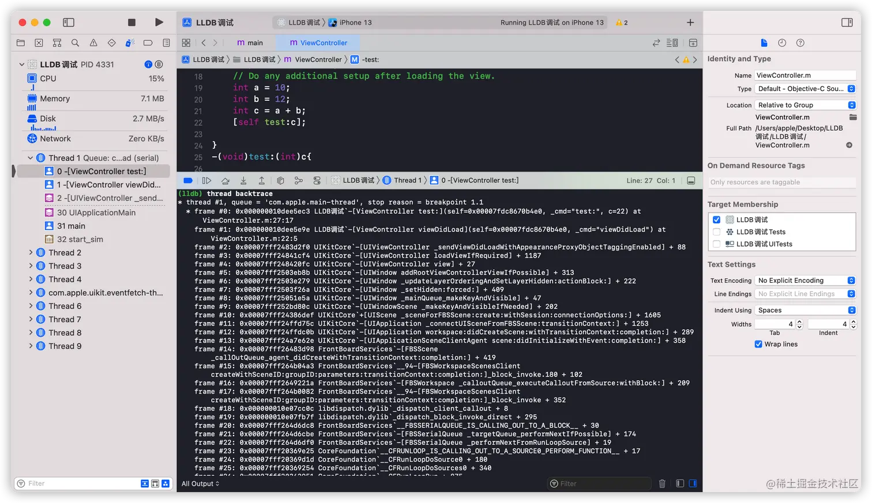872x503 pixels.
Task: Continue program execution in debug bar
Action: (x=206, y=180)
